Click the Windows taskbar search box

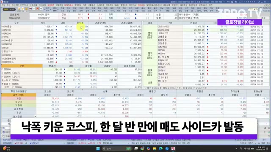coord(116,149)
